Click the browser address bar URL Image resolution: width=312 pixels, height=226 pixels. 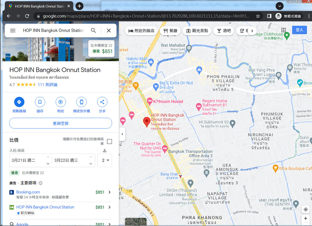click(x=146, y=16)
